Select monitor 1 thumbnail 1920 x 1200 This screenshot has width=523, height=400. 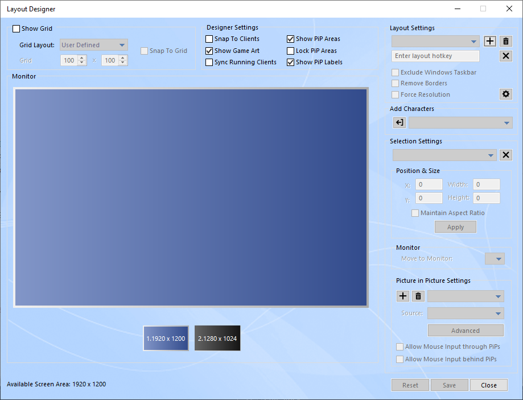[166, 339]
